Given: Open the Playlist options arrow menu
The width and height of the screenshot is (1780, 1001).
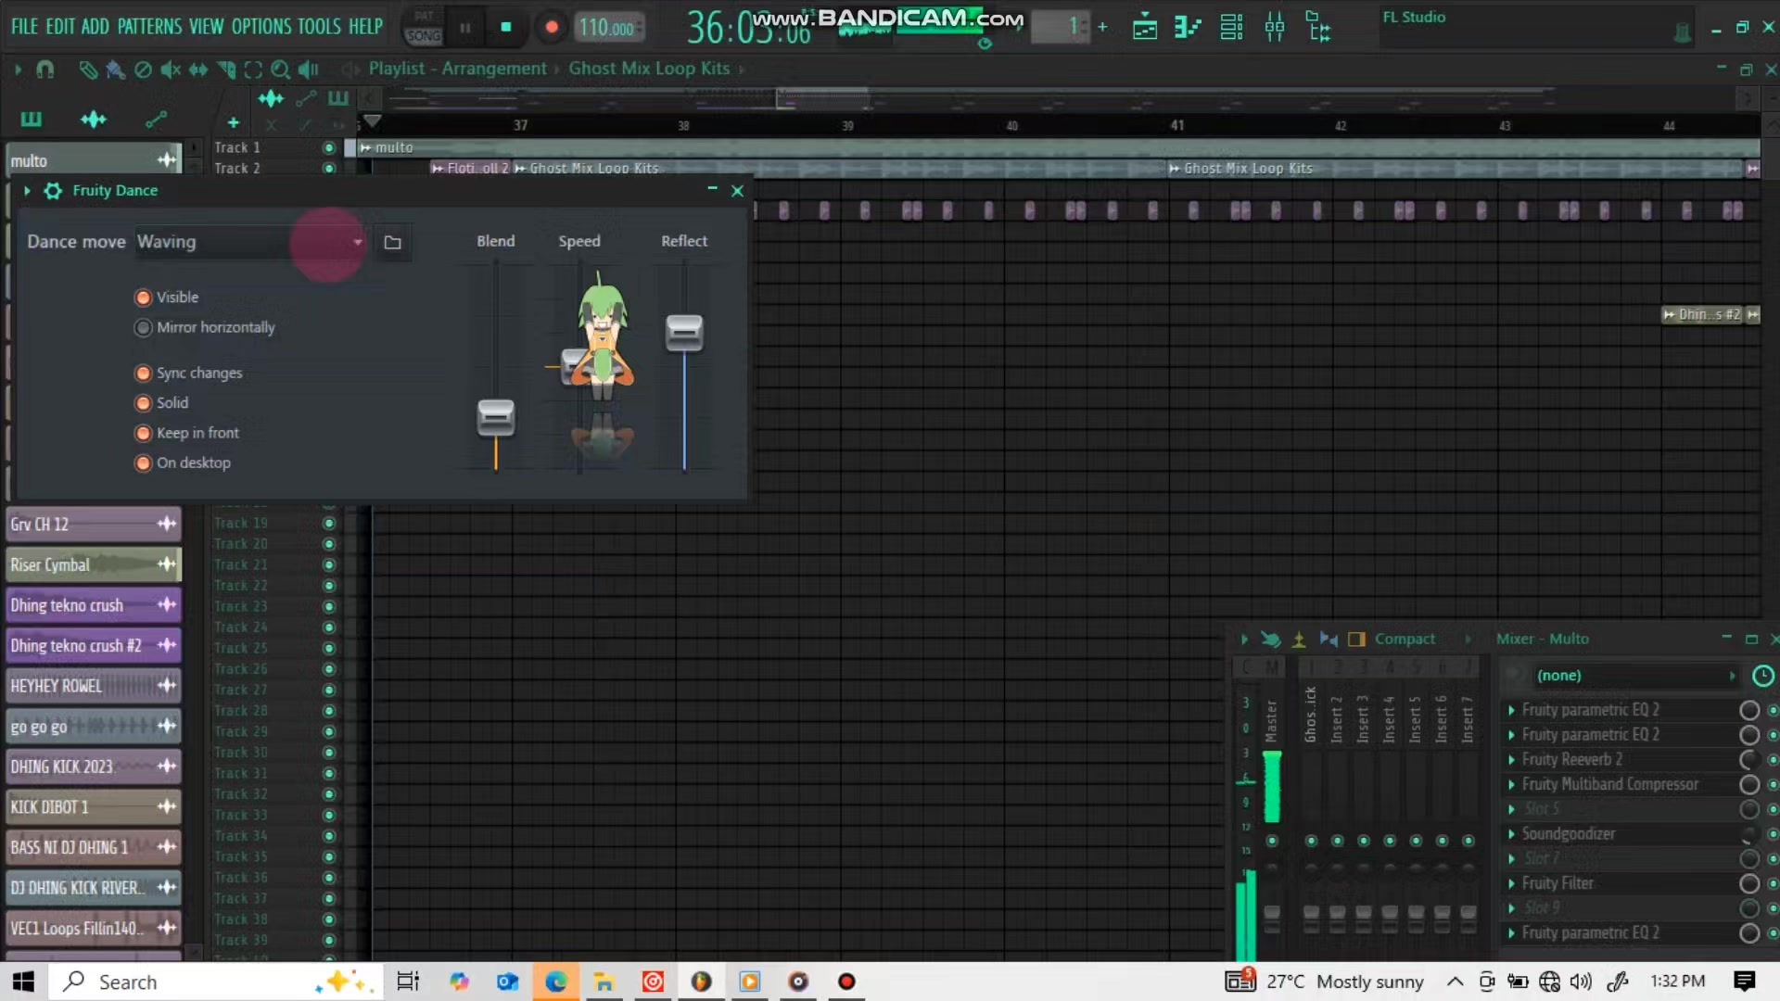Looking at the screenshot, I should coord(18,70).
